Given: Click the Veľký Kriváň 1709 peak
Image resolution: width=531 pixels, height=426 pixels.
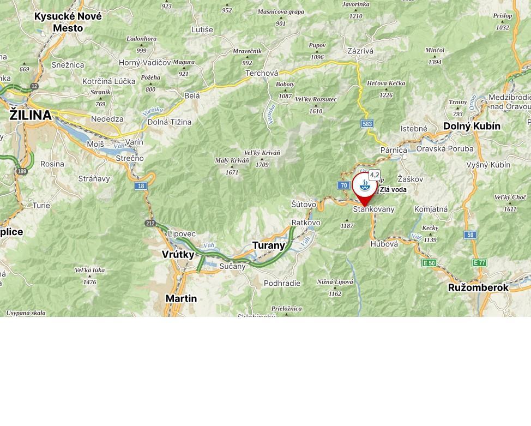Looking at the screenshot, I should (262, 159).
